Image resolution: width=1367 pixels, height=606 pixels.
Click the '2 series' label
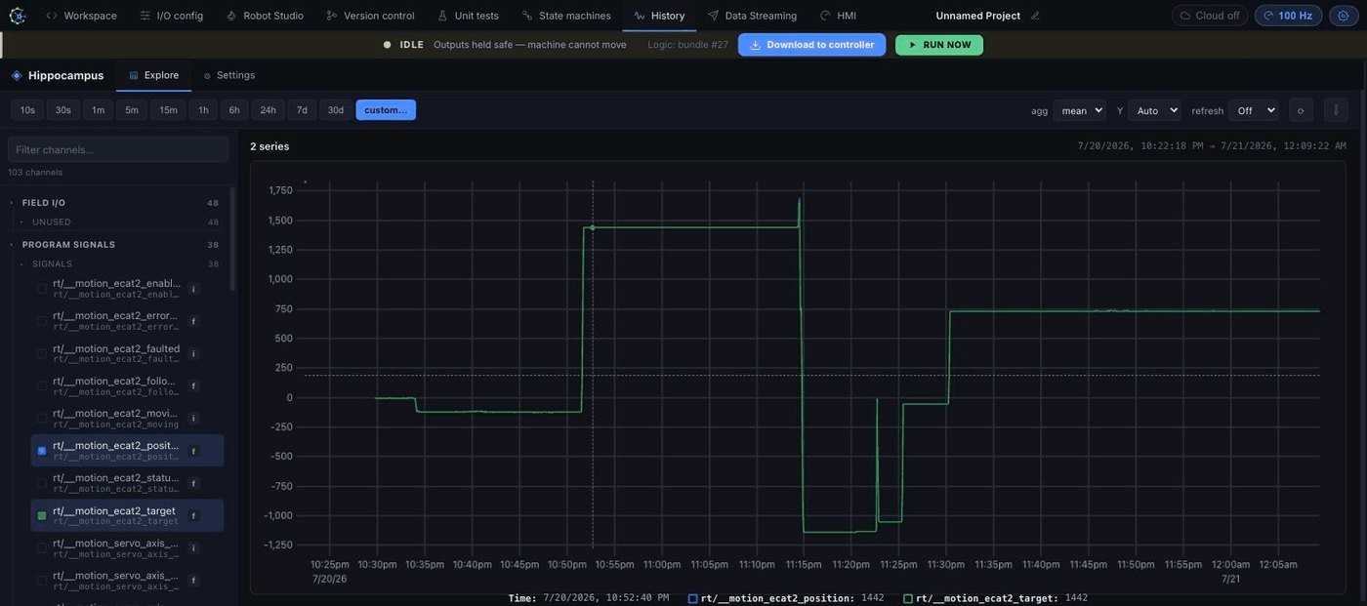point(269,146)
